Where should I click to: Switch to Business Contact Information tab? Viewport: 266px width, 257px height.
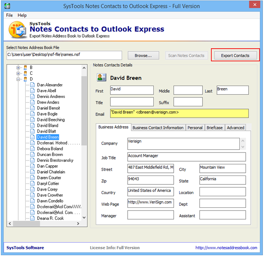158,128
